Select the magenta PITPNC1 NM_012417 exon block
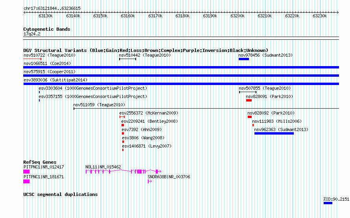Screen dimensions: 350x218 pos(26,172)
